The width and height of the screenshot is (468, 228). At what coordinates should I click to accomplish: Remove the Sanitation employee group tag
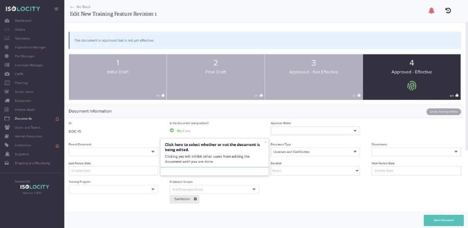[195, 199]
